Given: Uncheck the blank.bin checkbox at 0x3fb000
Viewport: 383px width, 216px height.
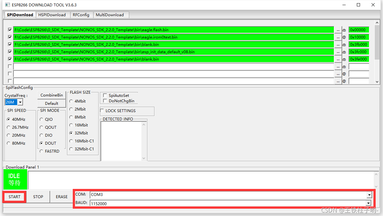Looking at the screenshot, I should point(10,44).
